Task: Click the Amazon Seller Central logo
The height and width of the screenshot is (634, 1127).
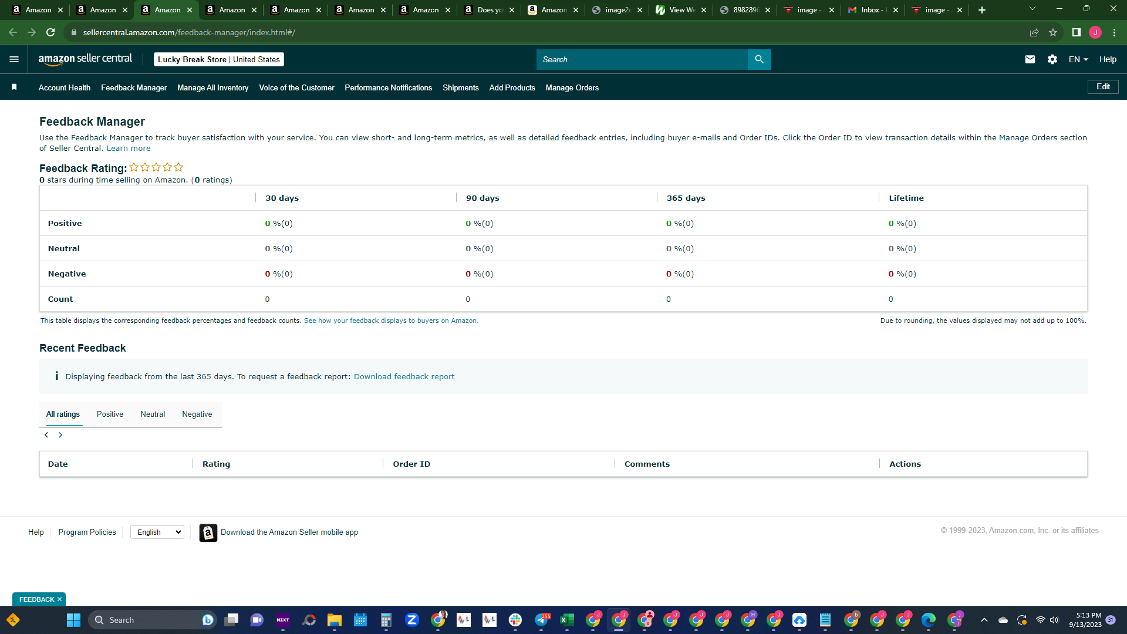Action: tap(85, 59)
